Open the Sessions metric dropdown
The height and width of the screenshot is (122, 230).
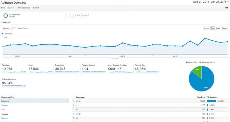pos(7,28)
